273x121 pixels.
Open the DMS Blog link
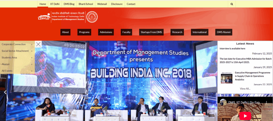[69, 4]
